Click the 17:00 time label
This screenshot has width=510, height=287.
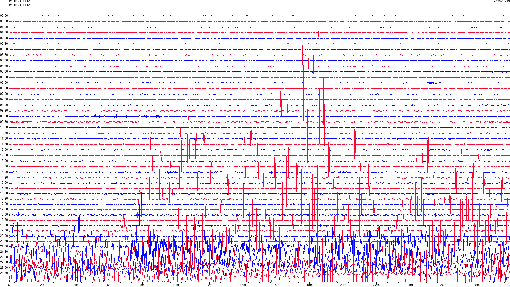click(x=4, y=204)
